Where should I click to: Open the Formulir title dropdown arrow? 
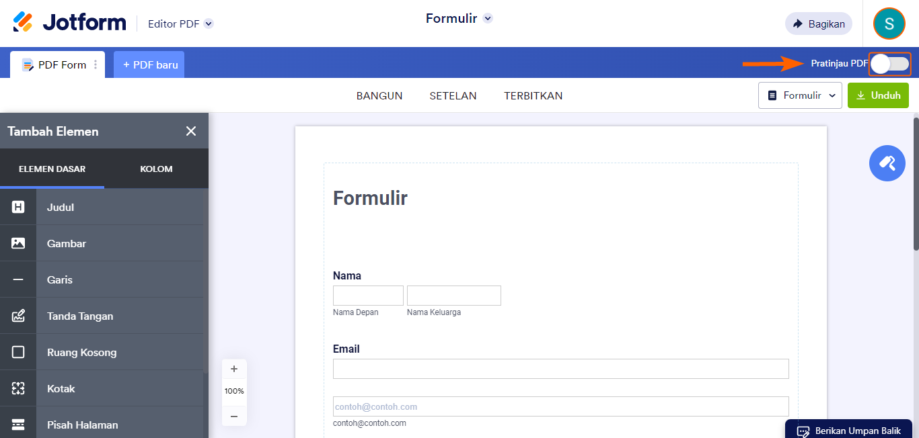(488, 19)
